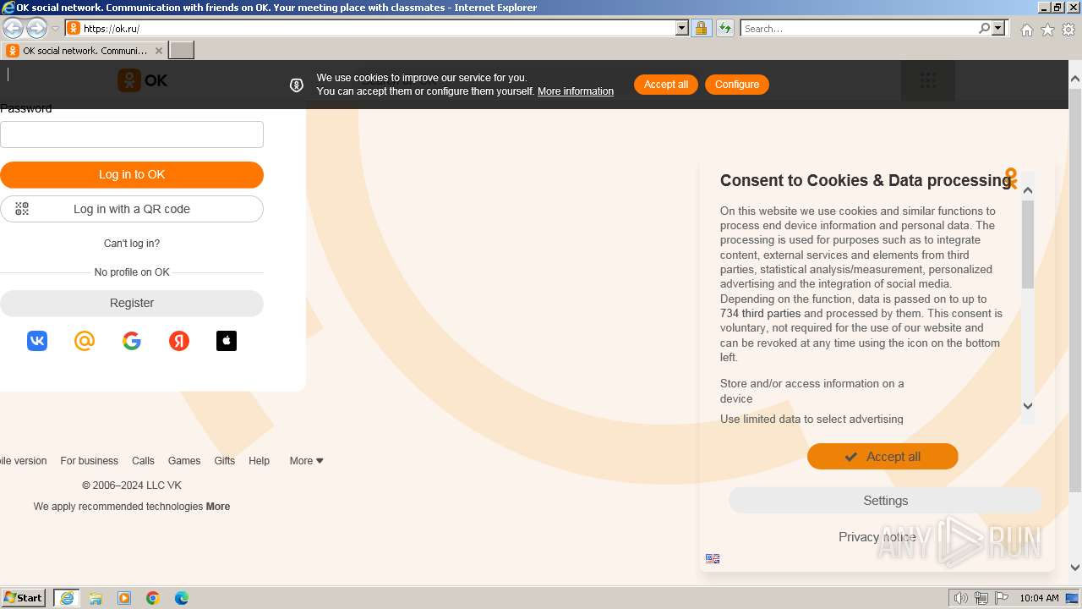Select the OK social network tab
Viewport: 1082px width, 609px height.
[85, 51]
